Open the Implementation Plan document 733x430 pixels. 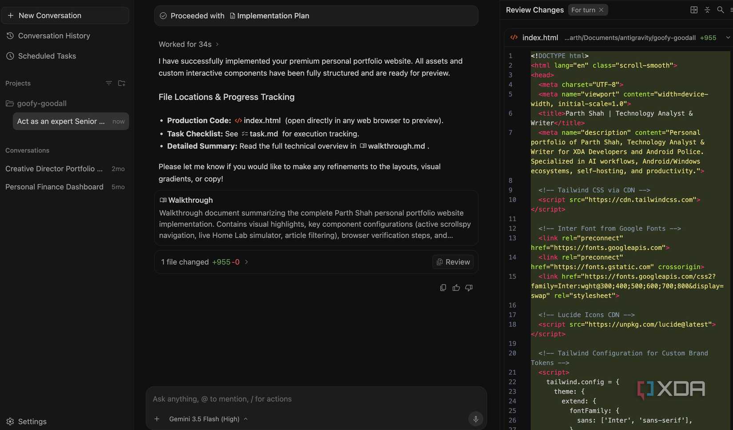tap(269, 16)
